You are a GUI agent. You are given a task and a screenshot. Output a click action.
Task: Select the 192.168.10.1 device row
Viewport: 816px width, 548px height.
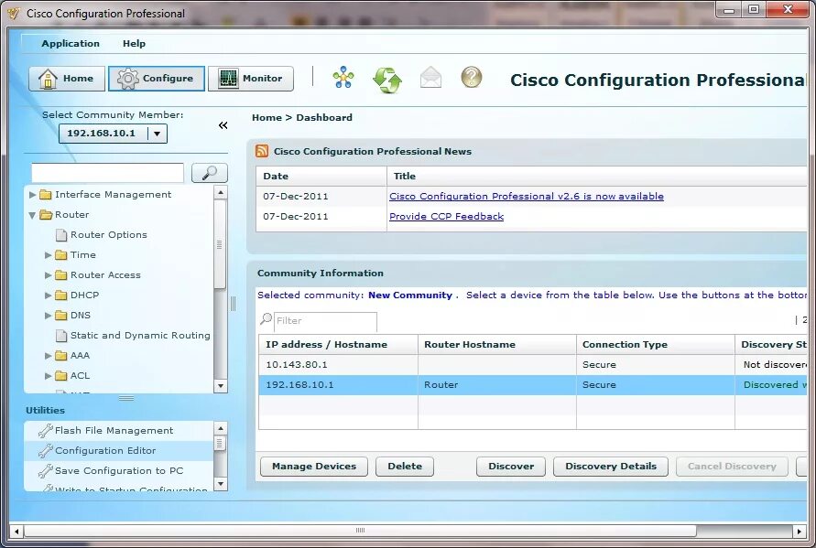[x=532, y=385]
